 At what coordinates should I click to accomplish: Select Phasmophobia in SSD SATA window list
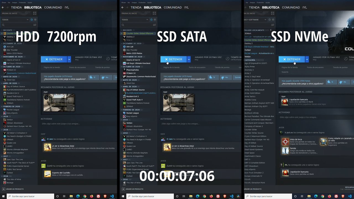pyautogui.click(x=131, y=70)
